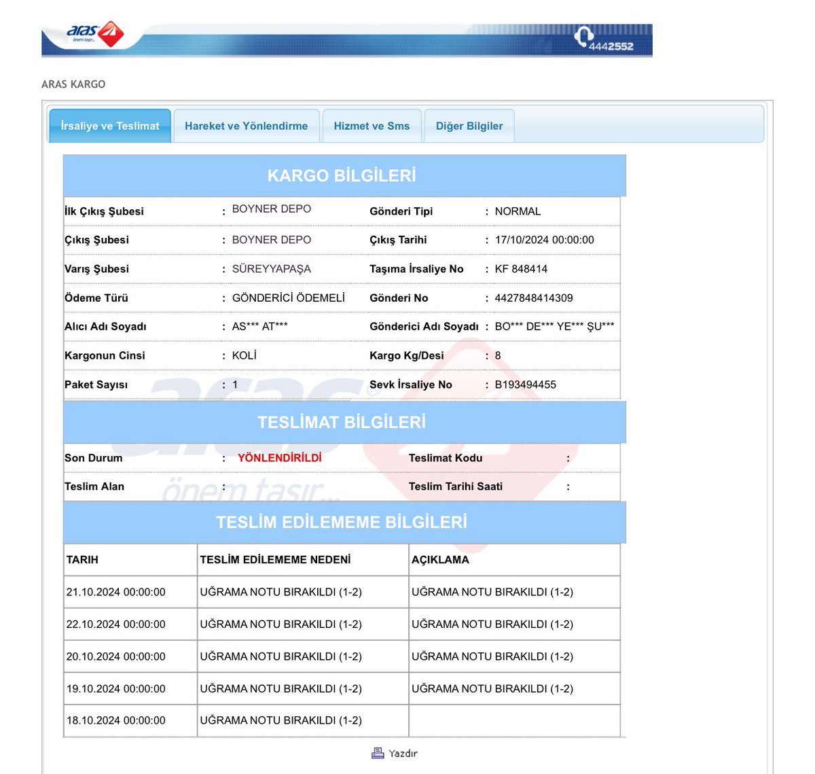Screen dimensions: 815x774
Task: Click the GÖNDERİCİ ÖDEMELİ payment value
Action: tap(289, 298)
